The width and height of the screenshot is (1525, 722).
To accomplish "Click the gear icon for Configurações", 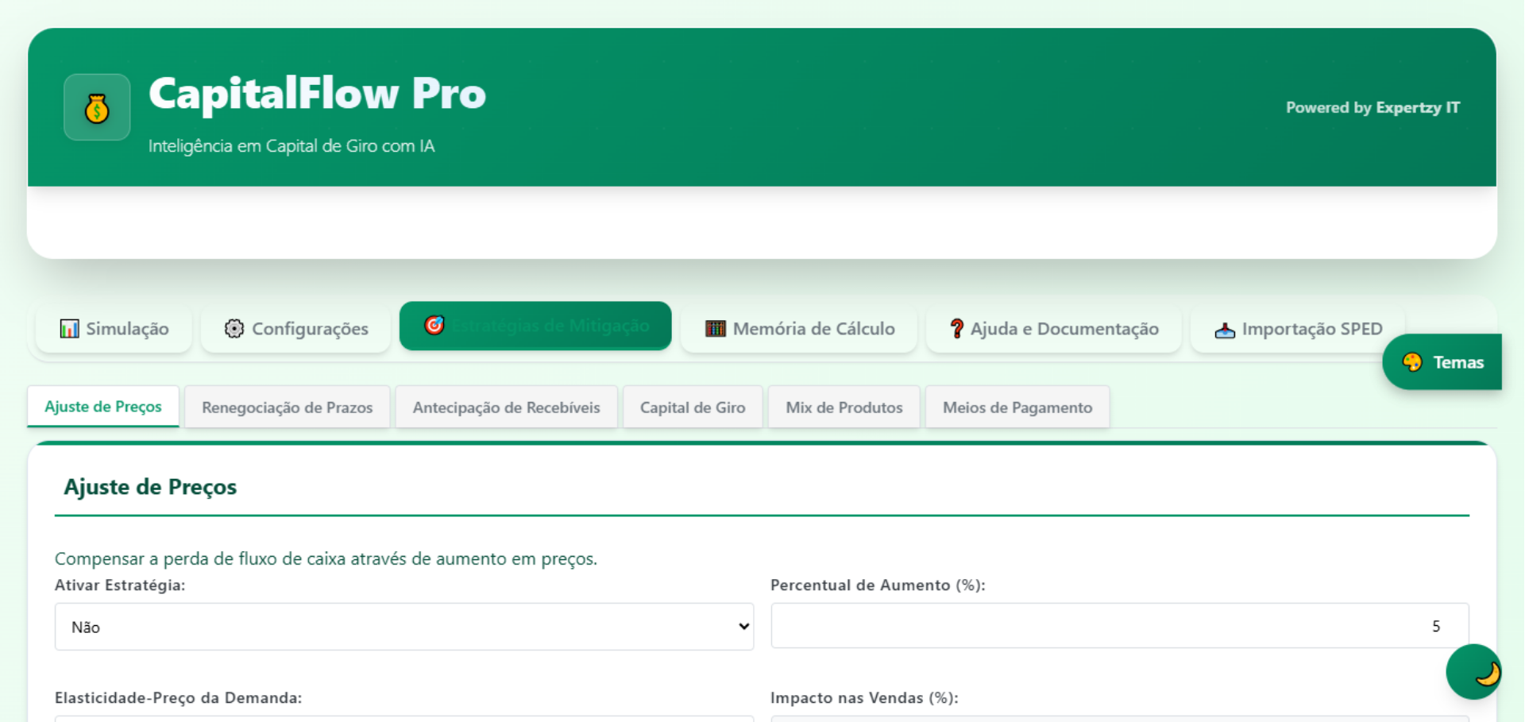I will click(234, 329).
